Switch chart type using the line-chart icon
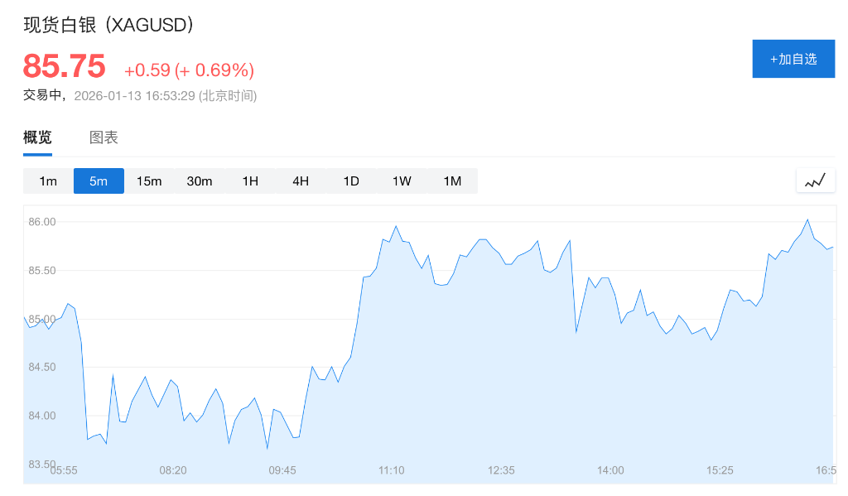The width and height of the screenshot is (848, 496). coord(816,181)
